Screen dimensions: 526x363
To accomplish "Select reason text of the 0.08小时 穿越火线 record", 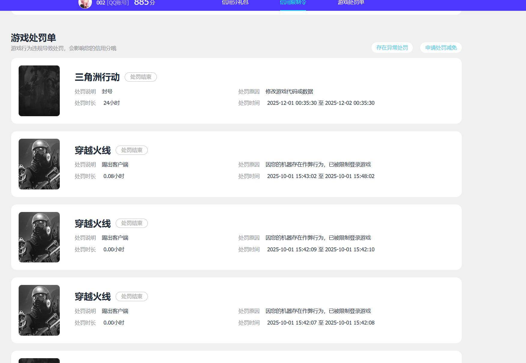I will coord(318,165).
